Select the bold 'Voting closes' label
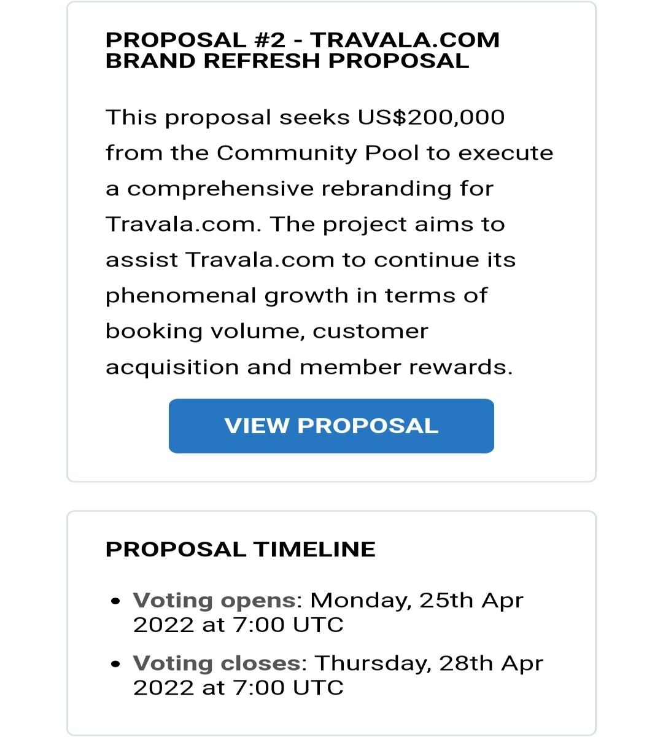663x737 pixels. [217, 663]
